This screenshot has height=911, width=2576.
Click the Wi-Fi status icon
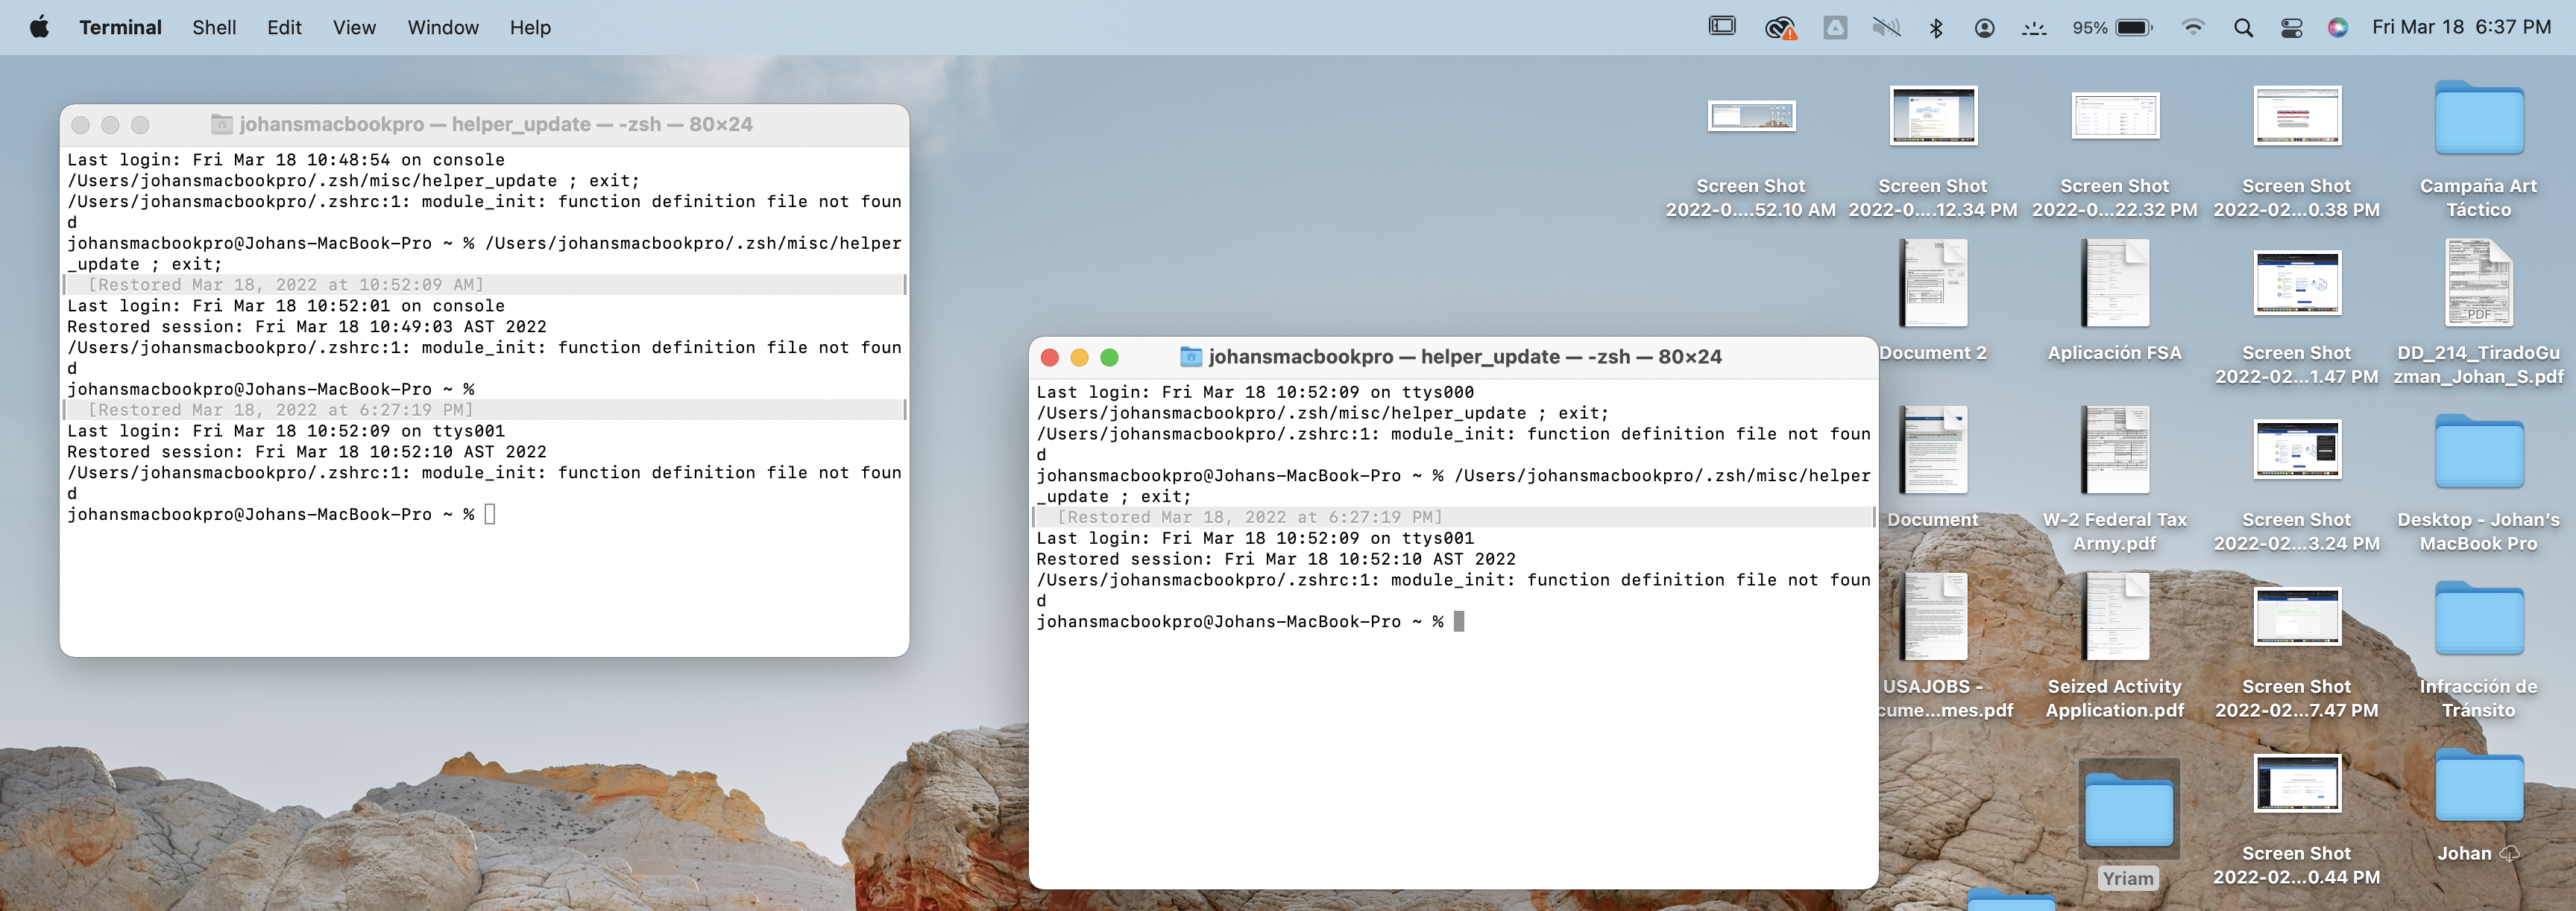[2193, 28]
